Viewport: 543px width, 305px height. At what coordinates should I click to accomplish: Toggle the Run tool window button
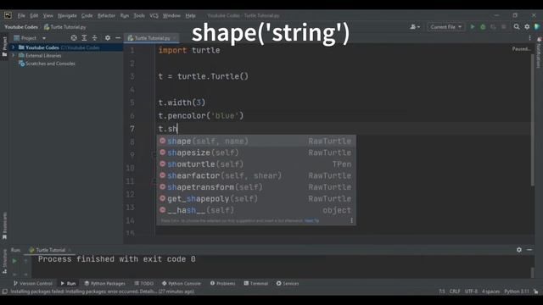click(68, 283)
